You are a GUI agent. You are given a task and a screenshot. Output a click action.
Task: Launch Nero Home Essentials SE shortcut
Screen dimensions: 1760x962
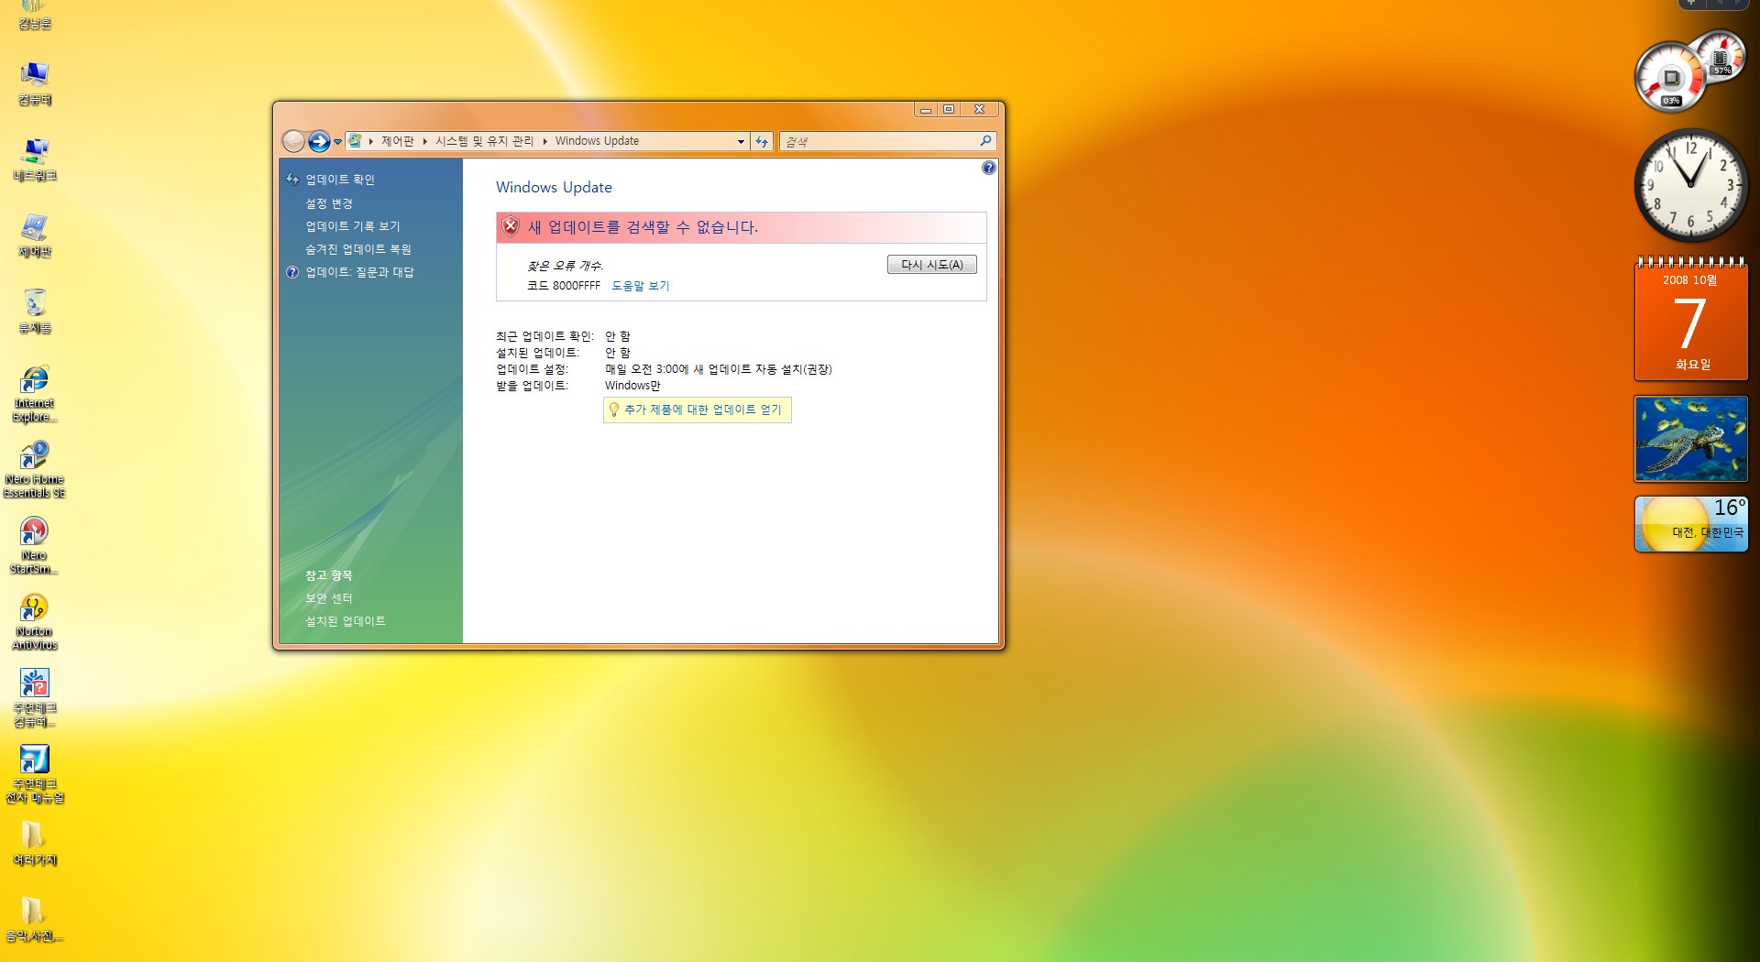[35, 470]
